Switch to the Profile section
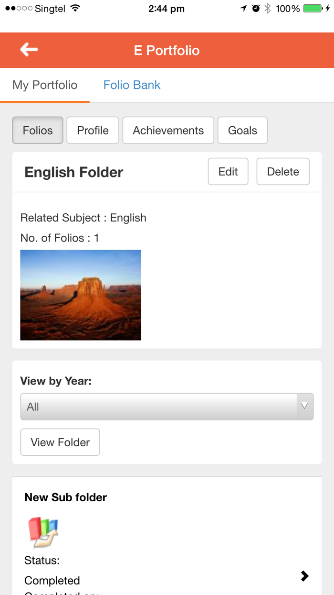This screenshot has width=334, height=595. tap(93, 130)
